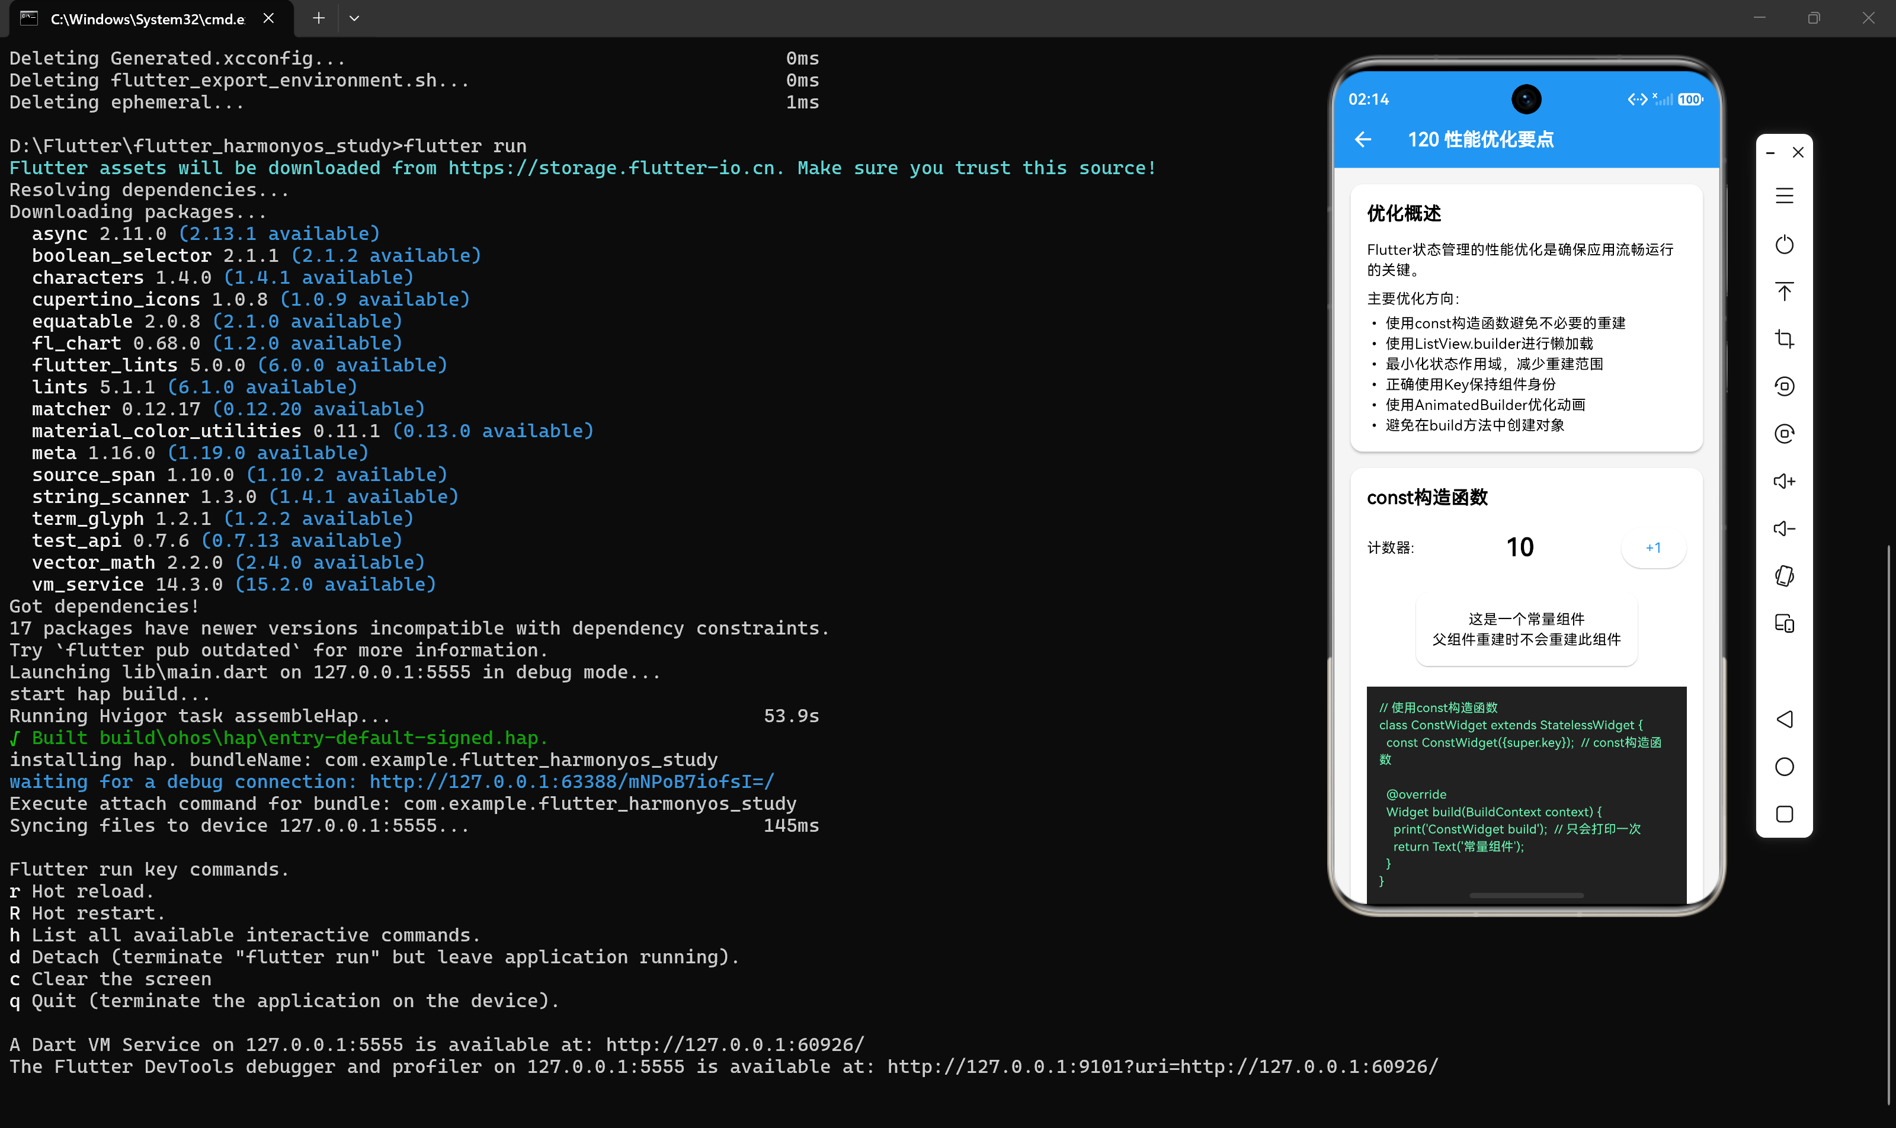Image resolution: width=1896 pixels, height=1128 pixels.
Task: Click the triangle Back navigation icon
Action: pyautogui.click(x=1784, y=719)
